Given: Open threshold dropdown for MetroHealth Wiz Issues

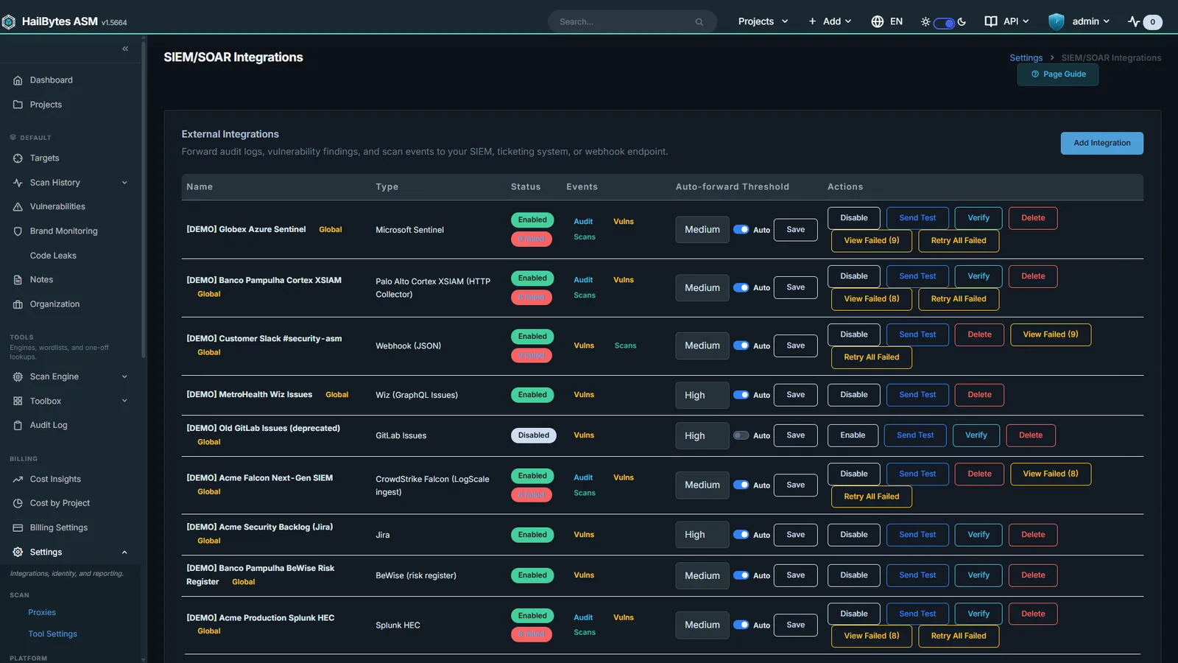Looking at the screenshot, I should pyautogui.click(x=702, y=395).
